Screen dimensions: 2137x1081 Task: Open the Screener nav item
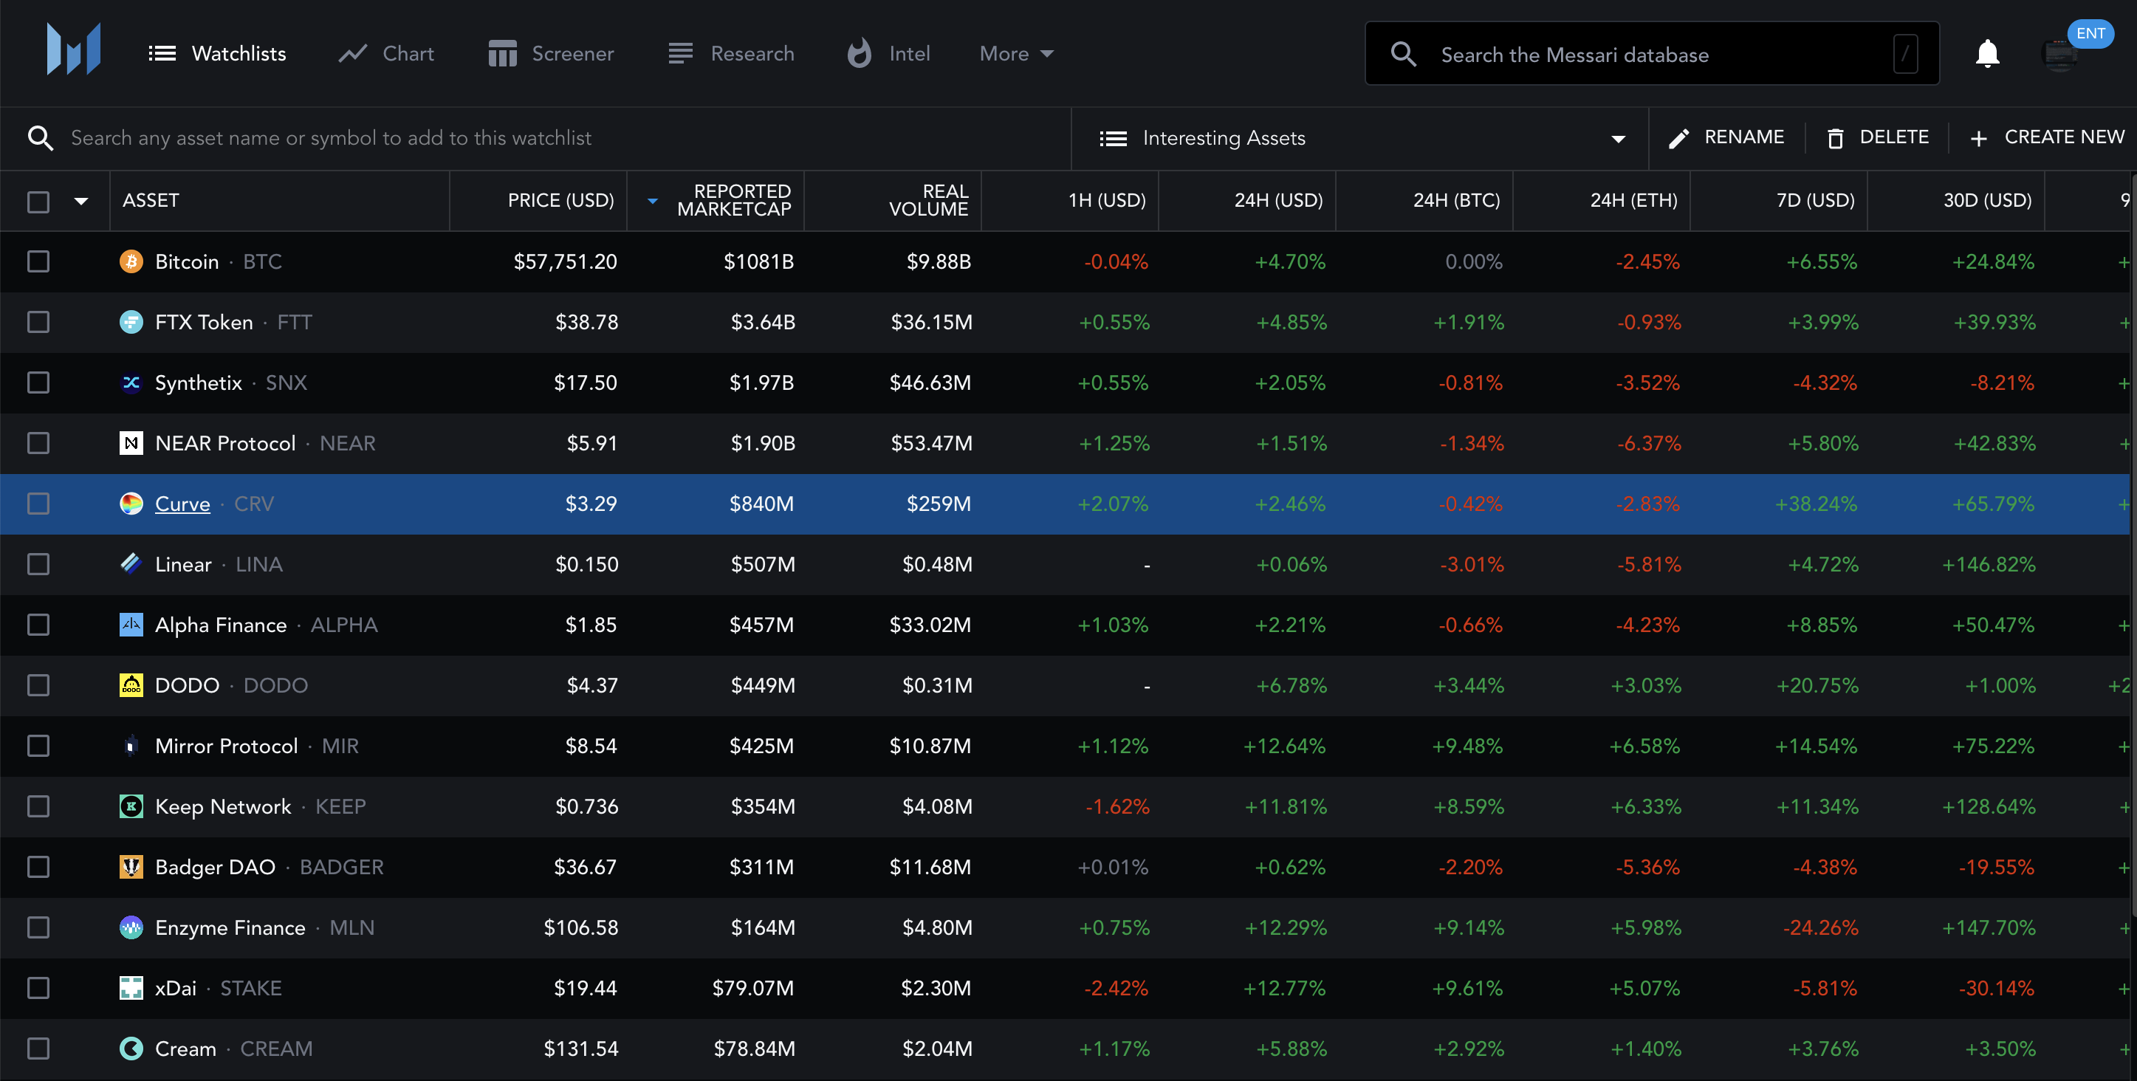(552, 54)
